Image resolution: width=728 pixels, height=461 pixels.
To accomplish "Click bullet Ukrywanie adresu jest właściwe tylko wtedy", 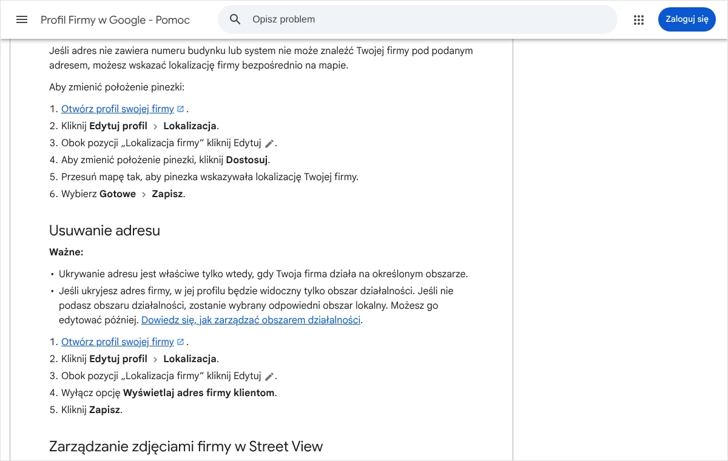I will 263,274.
